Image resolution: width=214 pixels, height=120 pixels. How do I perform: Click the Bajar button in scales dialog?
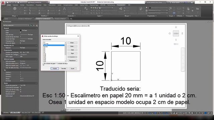72,53
